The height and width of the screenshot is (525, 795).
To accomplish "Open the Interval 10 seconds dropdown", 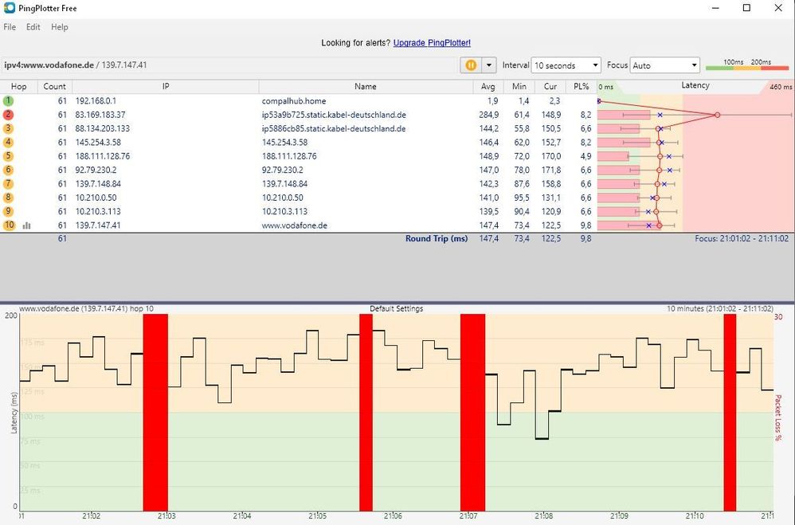I will click(566, 65).
